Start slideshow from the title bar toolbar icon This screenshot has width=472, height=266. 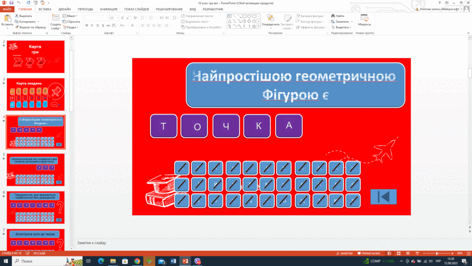(36, 3)
